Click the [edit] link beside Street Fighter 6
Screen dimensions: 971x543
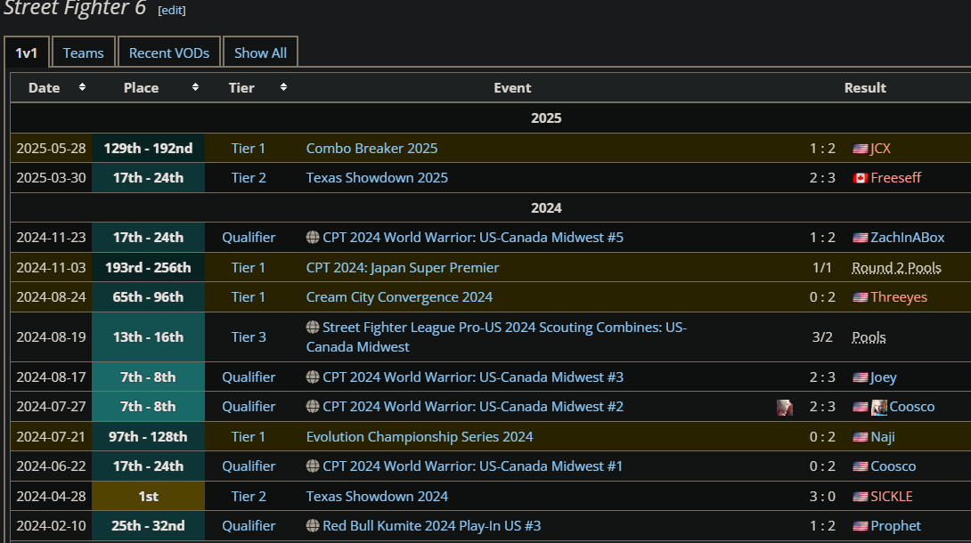(x=172, y=11)
